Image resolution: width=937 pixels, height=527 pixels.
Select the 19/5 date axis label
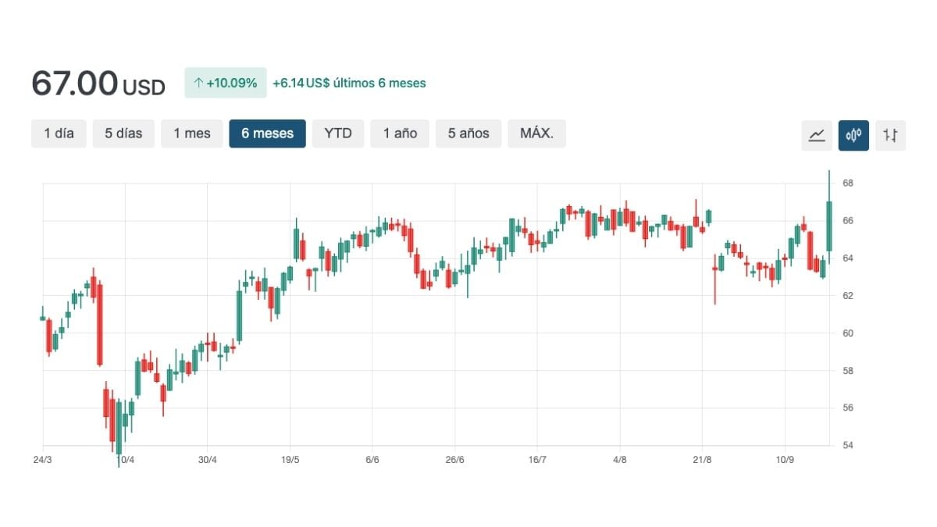290,459
